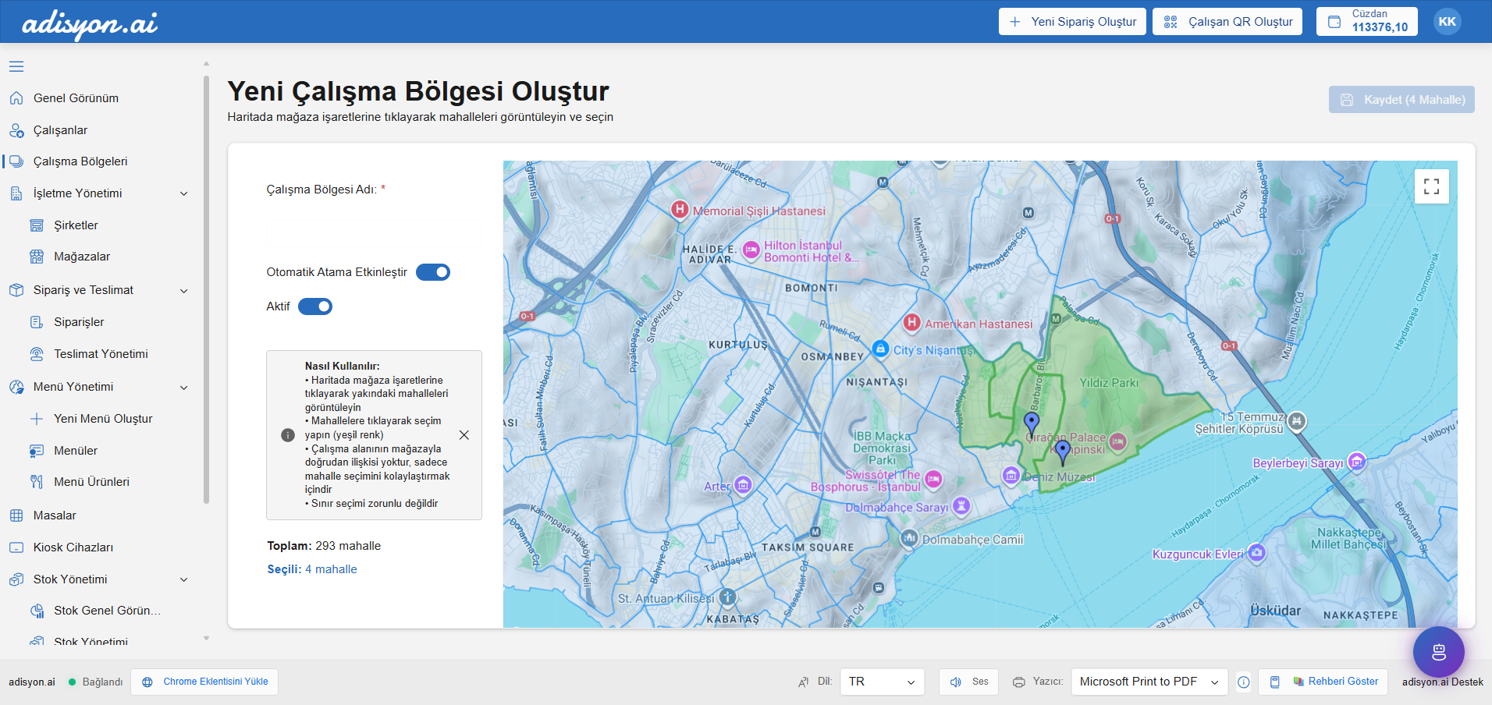Open Çalışanlar from the sidebar
The height and width of the screenshot is (705, 1492).
pos(60,130)
